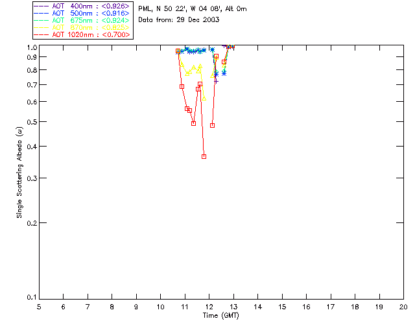This screenshot has width=415, height=332.
Task: Click the lowest red square data point below 0.4
Action: [204, 157]
